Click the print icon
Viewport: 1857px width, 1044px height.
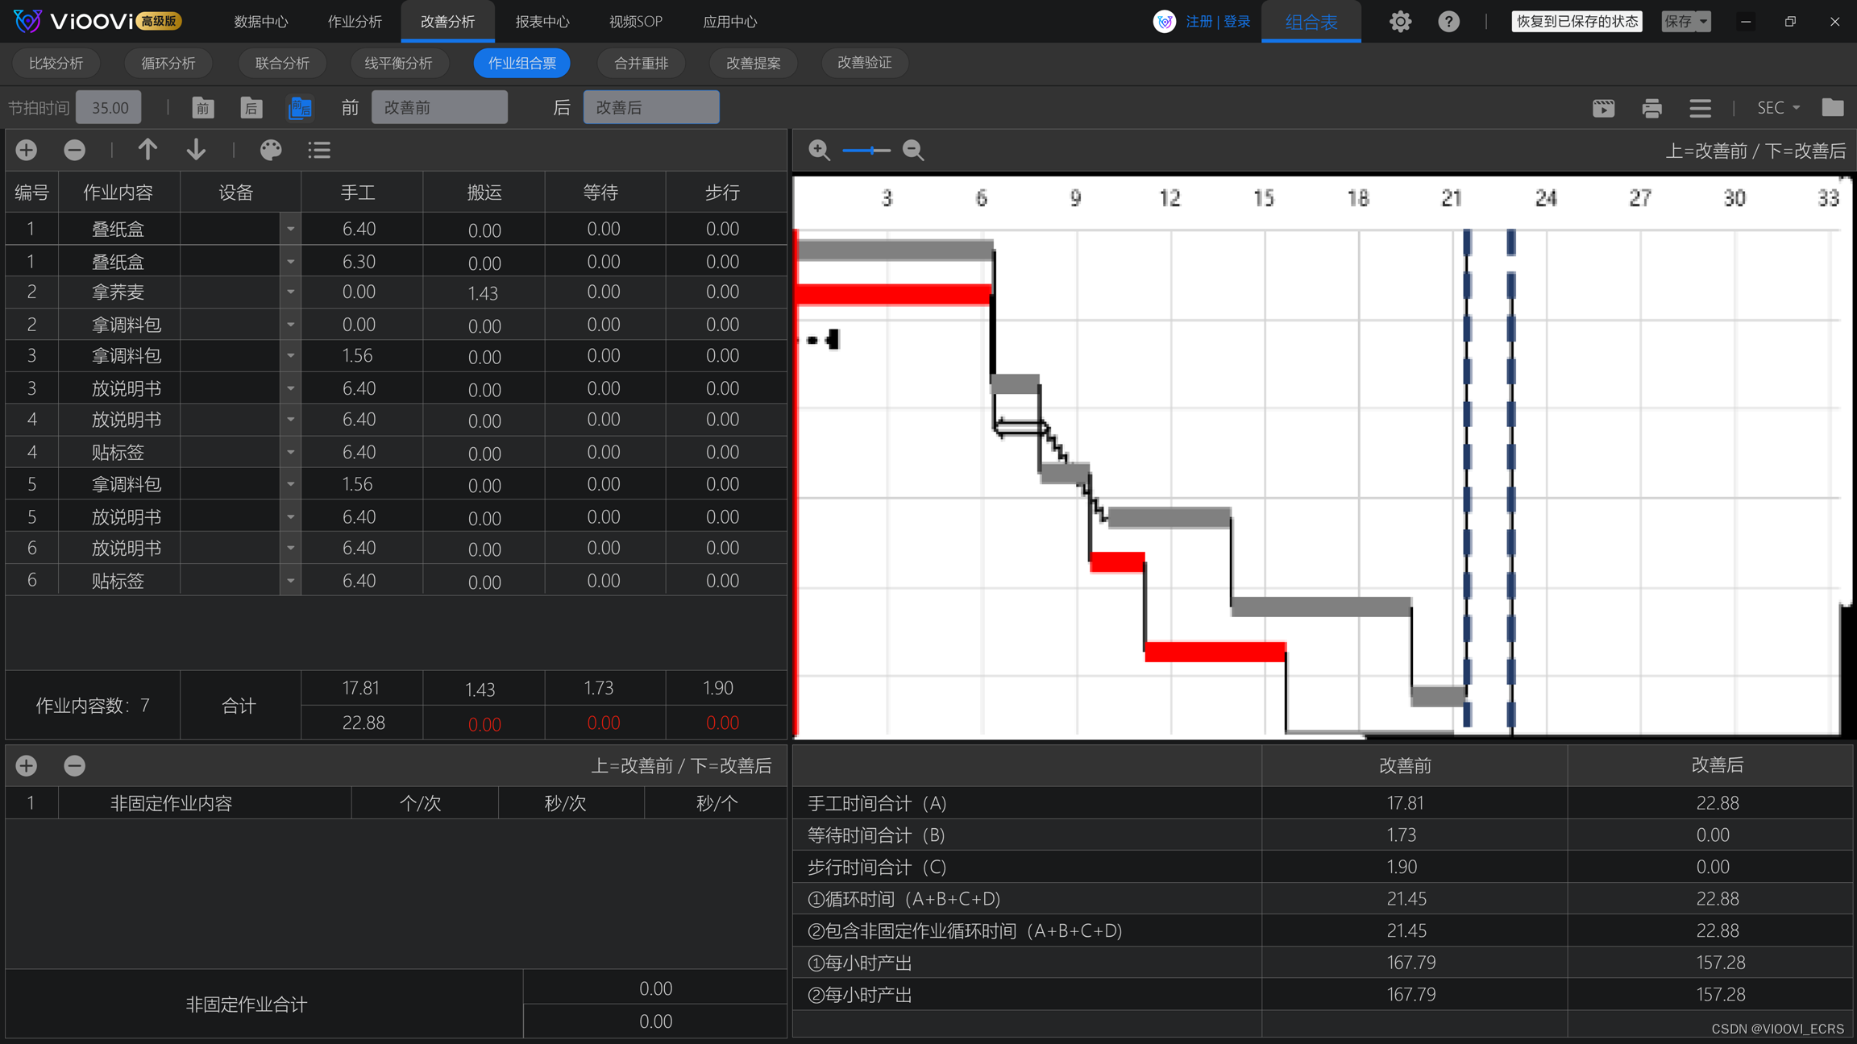(x=1651, y=108)
